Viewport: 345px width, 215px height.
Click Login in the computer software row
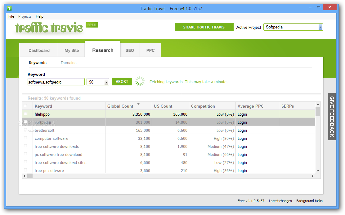242,139
